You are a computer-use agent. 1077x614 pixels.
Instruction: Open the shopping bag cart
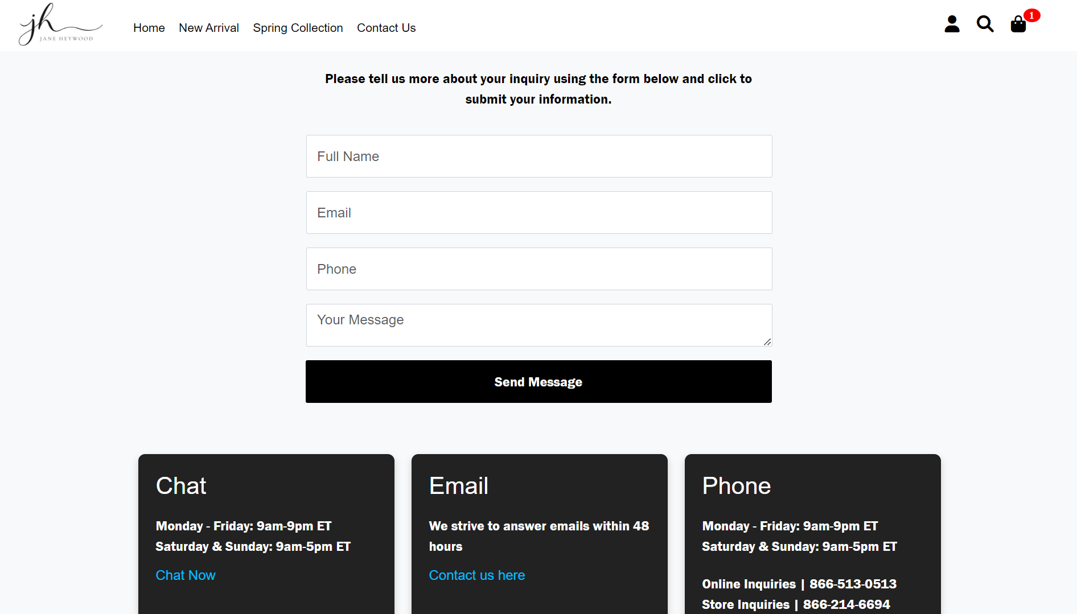1018,24
